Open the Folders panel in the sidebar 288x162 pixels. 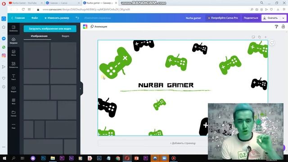tap(13, 113)
